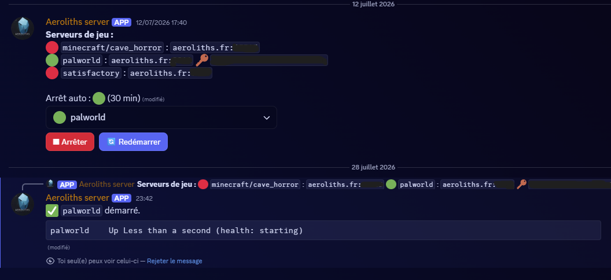Click the green circle in the reply preview line
Image resolution: width=611 pixels, height=280 pixels.
pyautogui.click(x=391, y=184)
